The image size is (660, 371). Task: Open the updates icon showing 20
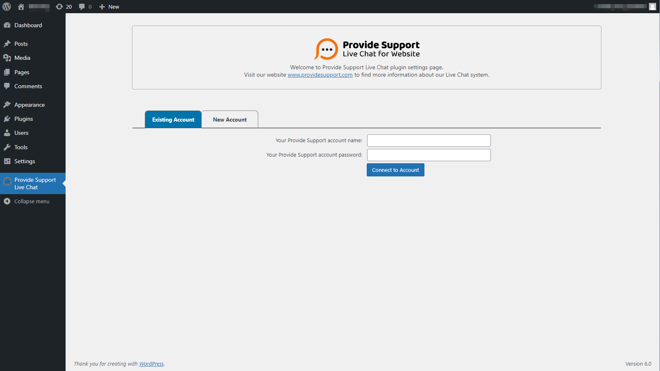(59, 7)
